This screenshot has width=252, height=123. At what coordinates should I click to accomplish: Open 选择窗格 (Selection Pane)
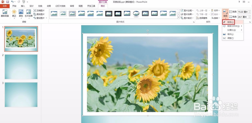[x=202, y=18]
